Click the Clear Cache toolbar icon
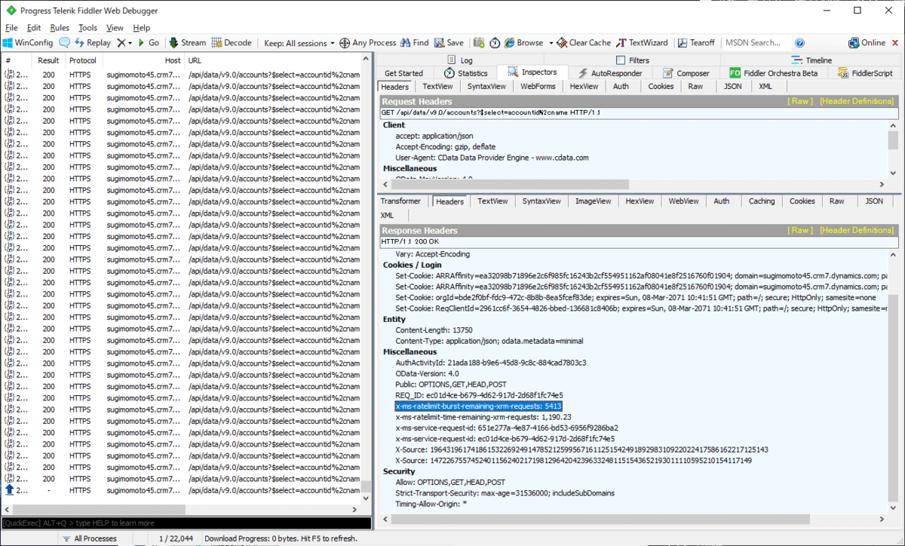 (x=584, y=43)
